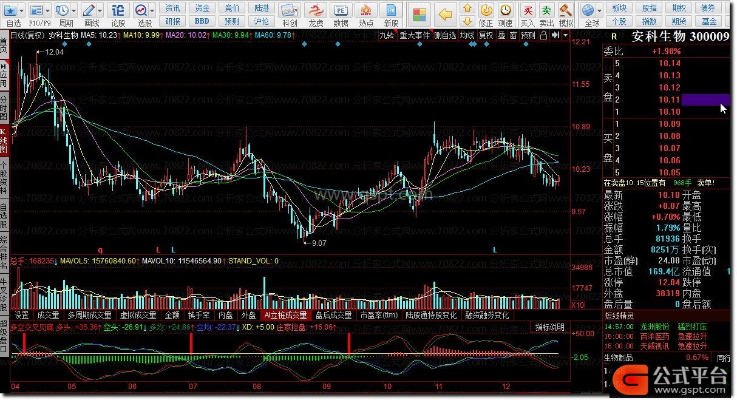Image resolution: width=737 pixels, height=400 pixels.
Task: Select the AI立桩成交量 tab
Action: [285, 316]
